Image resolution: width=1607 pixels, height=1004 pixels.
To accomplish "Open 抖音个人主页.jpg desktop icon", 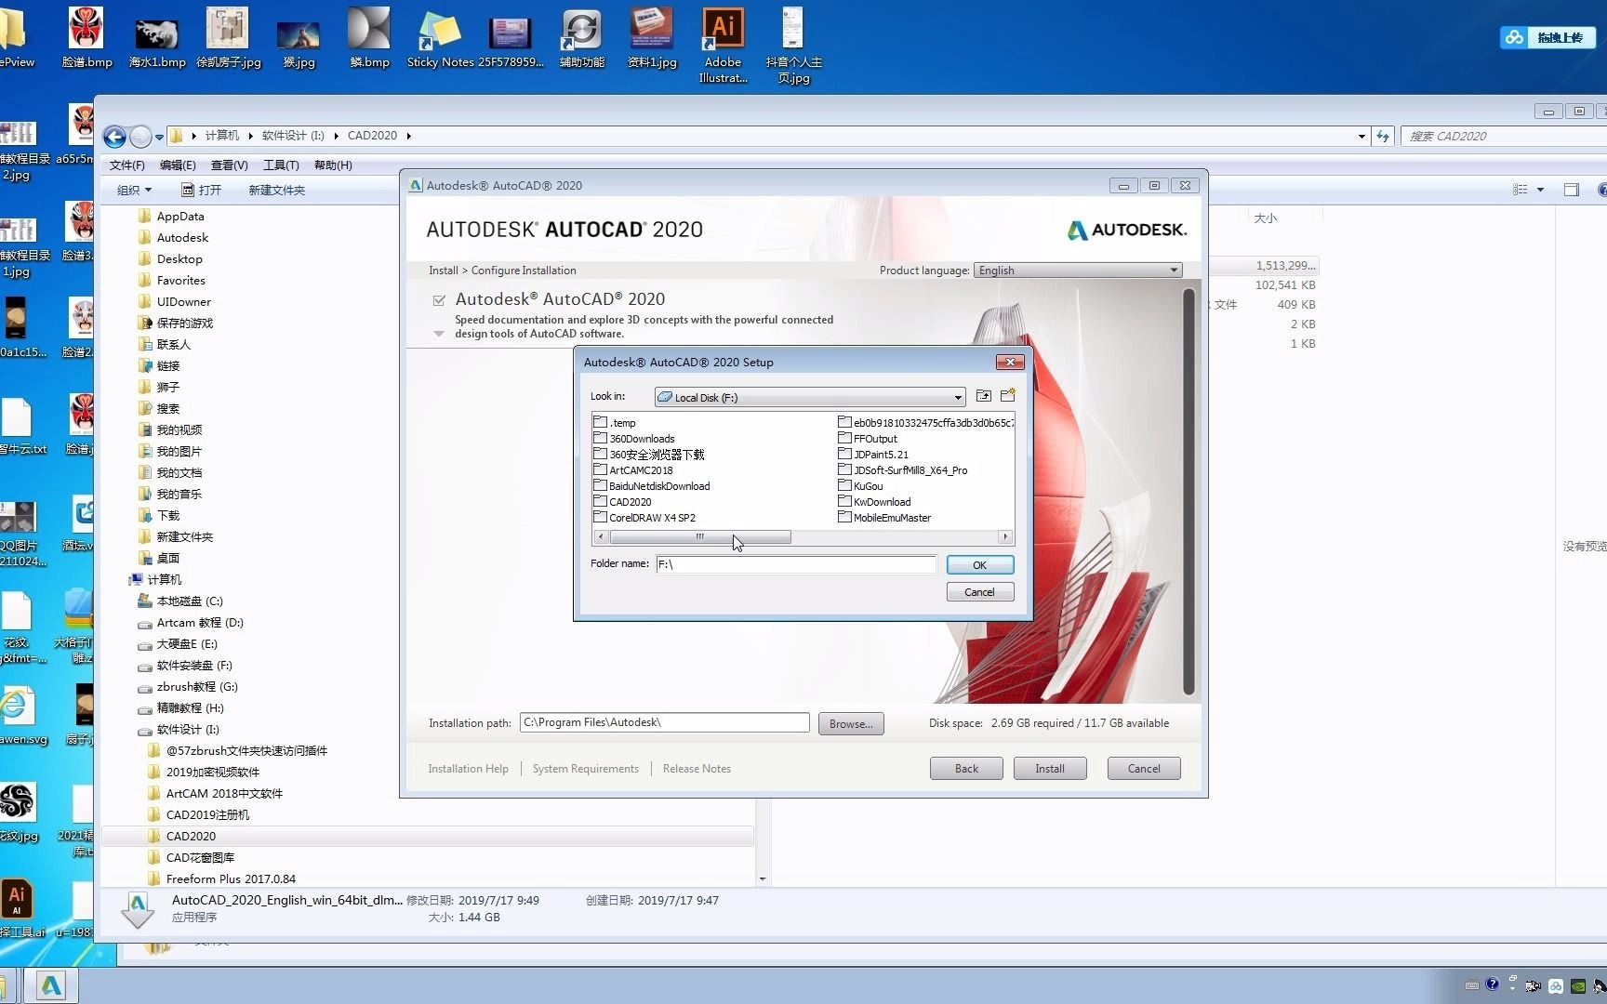I will (793, 44).
